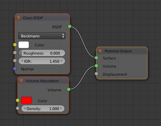Click the gray Density input socket
161x126 pixels.
[18, 108]
